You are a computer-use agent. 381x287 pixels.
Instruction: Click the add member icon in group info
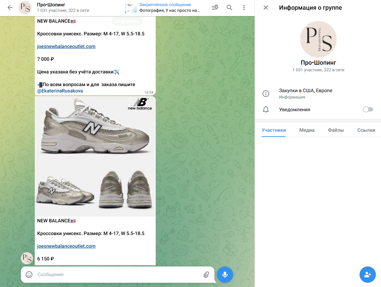point(367,275)
